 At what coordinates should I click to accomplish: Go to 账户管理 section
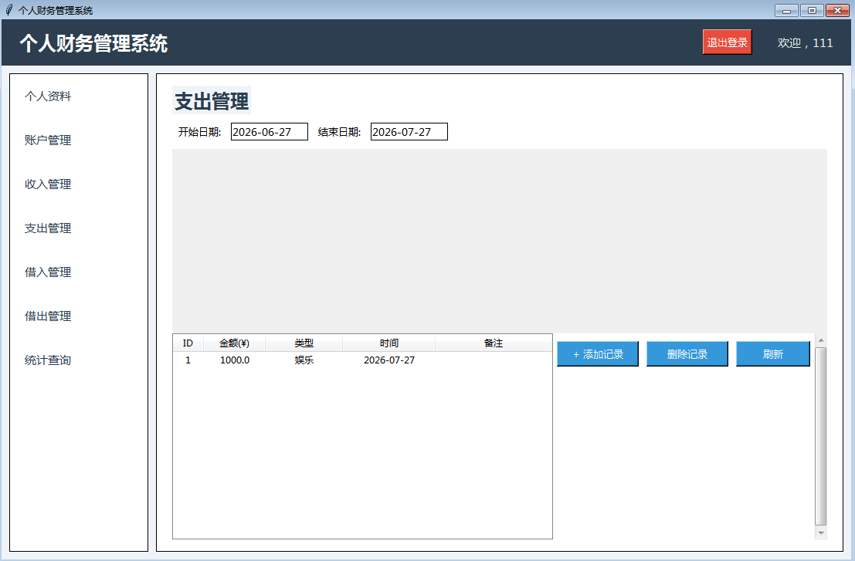48,140
